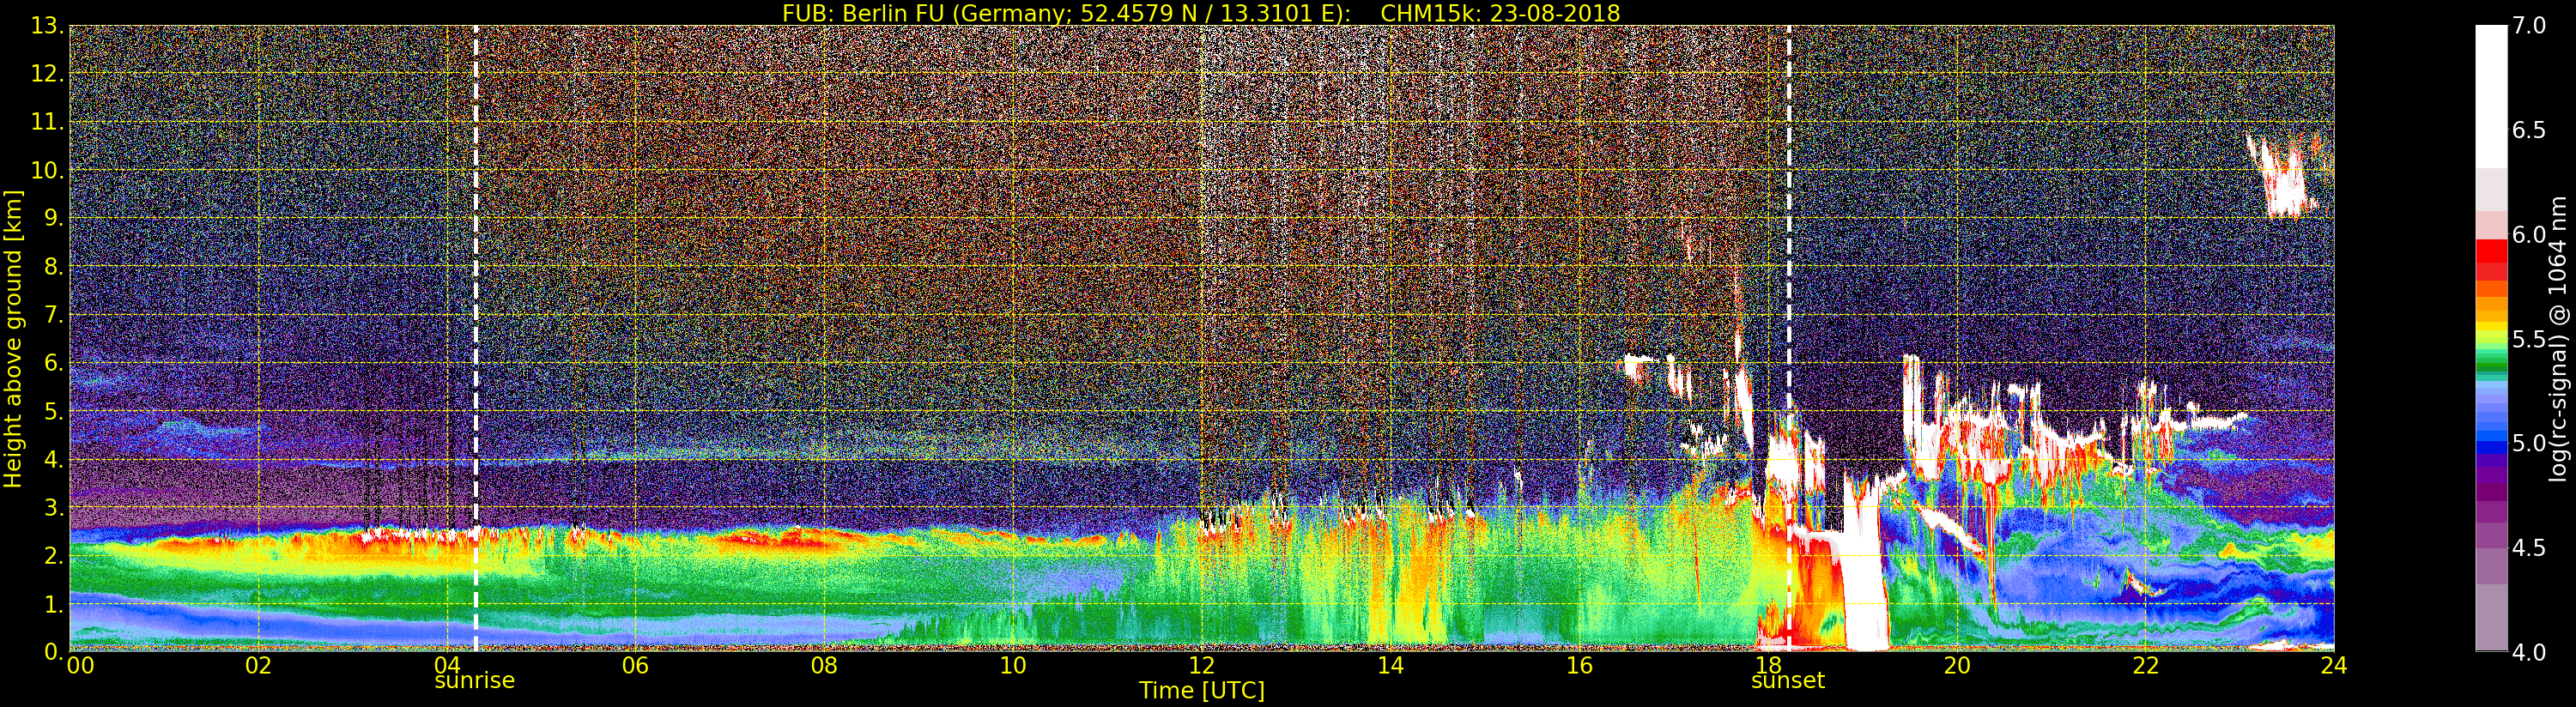Click height axis tick '0.'
2576x707 pixels.
(x=54, y=651)
